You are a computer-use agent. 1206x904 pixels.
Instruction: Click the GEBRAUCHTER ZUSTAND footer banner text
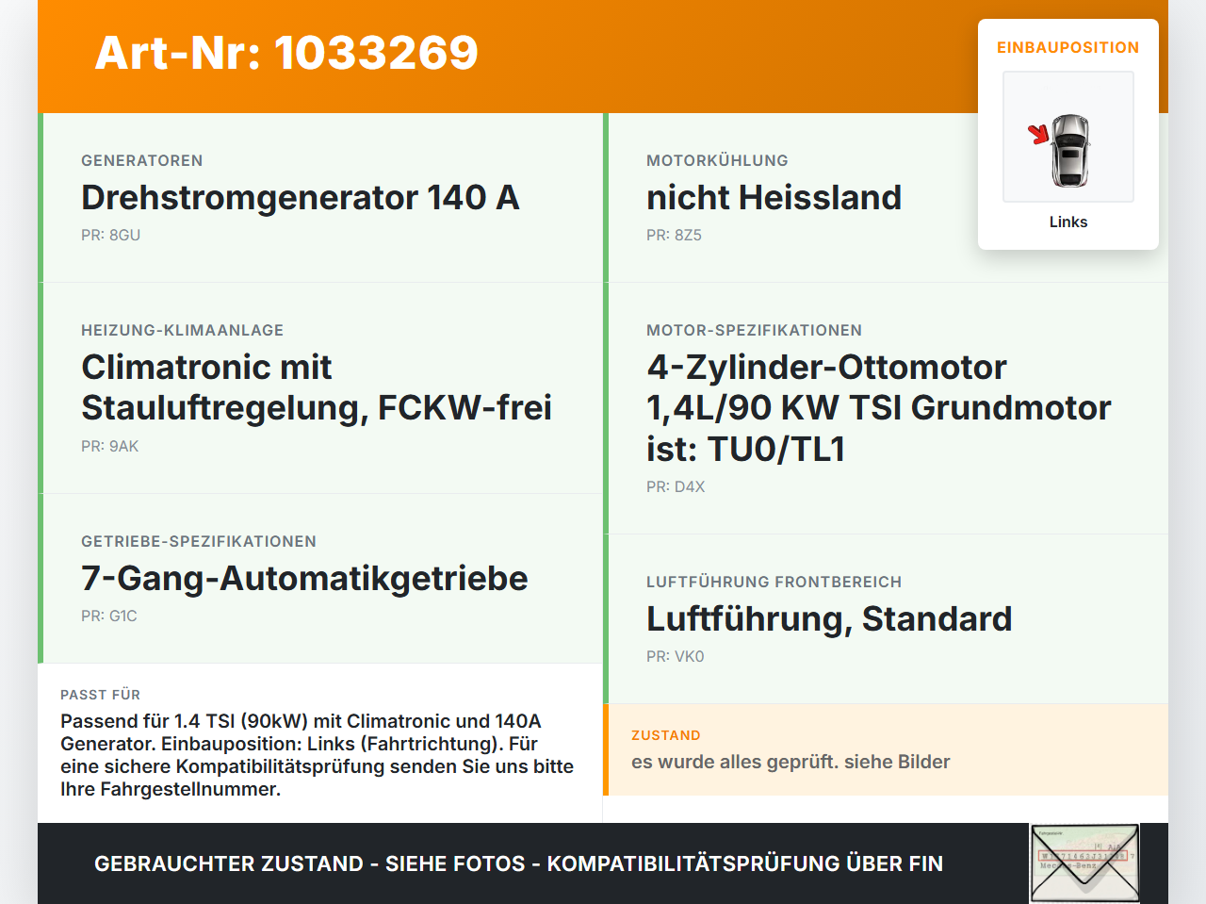coord(518,863)
